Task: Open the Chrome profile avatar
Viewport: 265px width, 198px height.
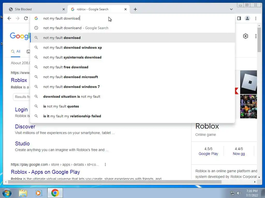Action: click(x=247, y=18)
